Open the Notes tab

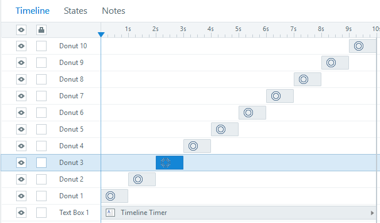click(x=113, y=11)
